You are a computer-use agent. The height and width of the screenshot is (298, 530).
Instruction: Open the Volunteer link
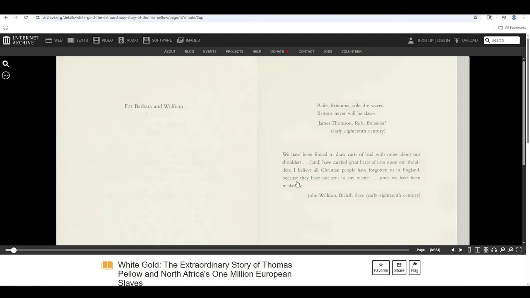(x=351, y=51)
